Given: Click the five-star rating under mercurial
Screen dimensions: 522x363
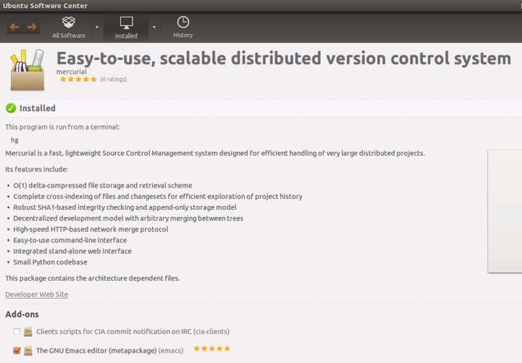Looking at the screenshot, I should (x=78, y=79).
